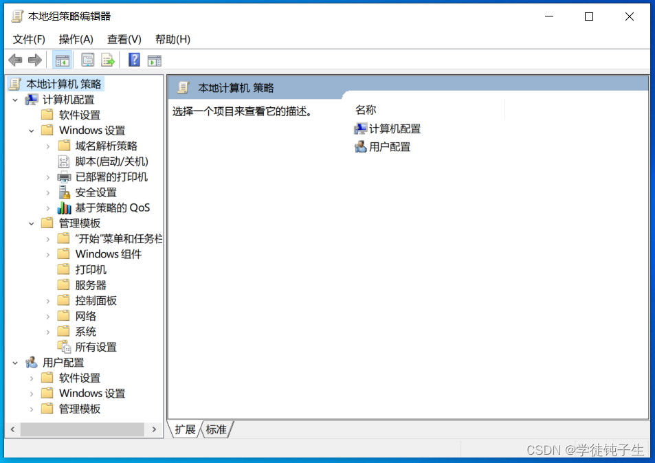Screen dimensions: 655x463
Task: Collapse the 用户配置 node
Action: tap(15, 363)
